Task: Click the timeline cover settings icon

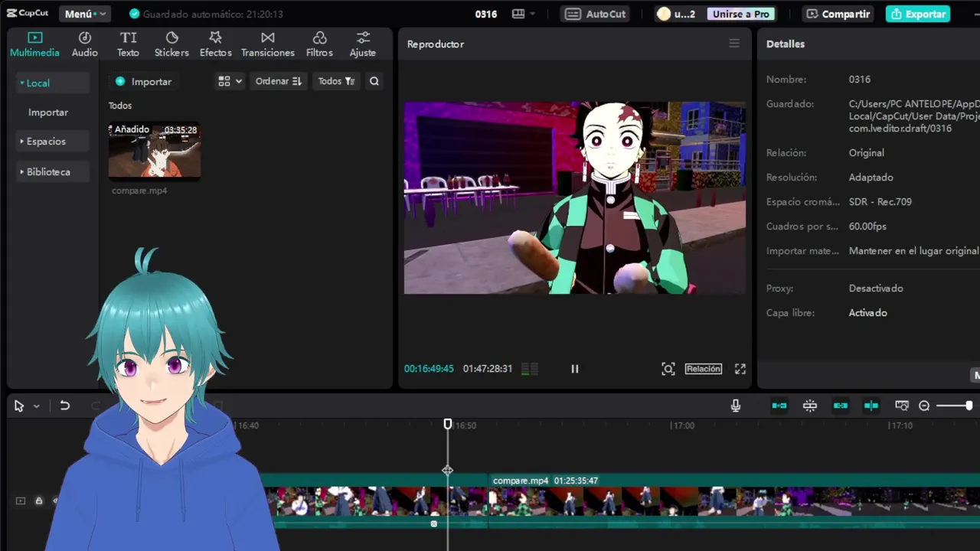Action: [902, 406]
